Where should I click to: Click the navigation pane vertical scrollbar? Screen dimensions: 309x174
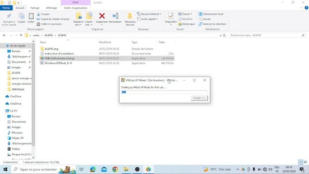[x=33, y=95]
